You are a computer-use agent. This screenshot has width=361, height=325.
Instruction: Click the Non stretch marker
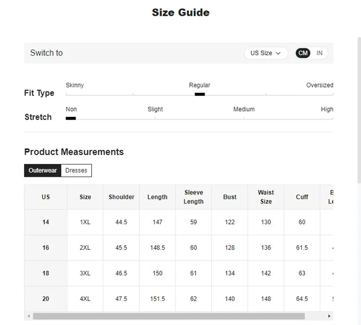pos(71,118)
